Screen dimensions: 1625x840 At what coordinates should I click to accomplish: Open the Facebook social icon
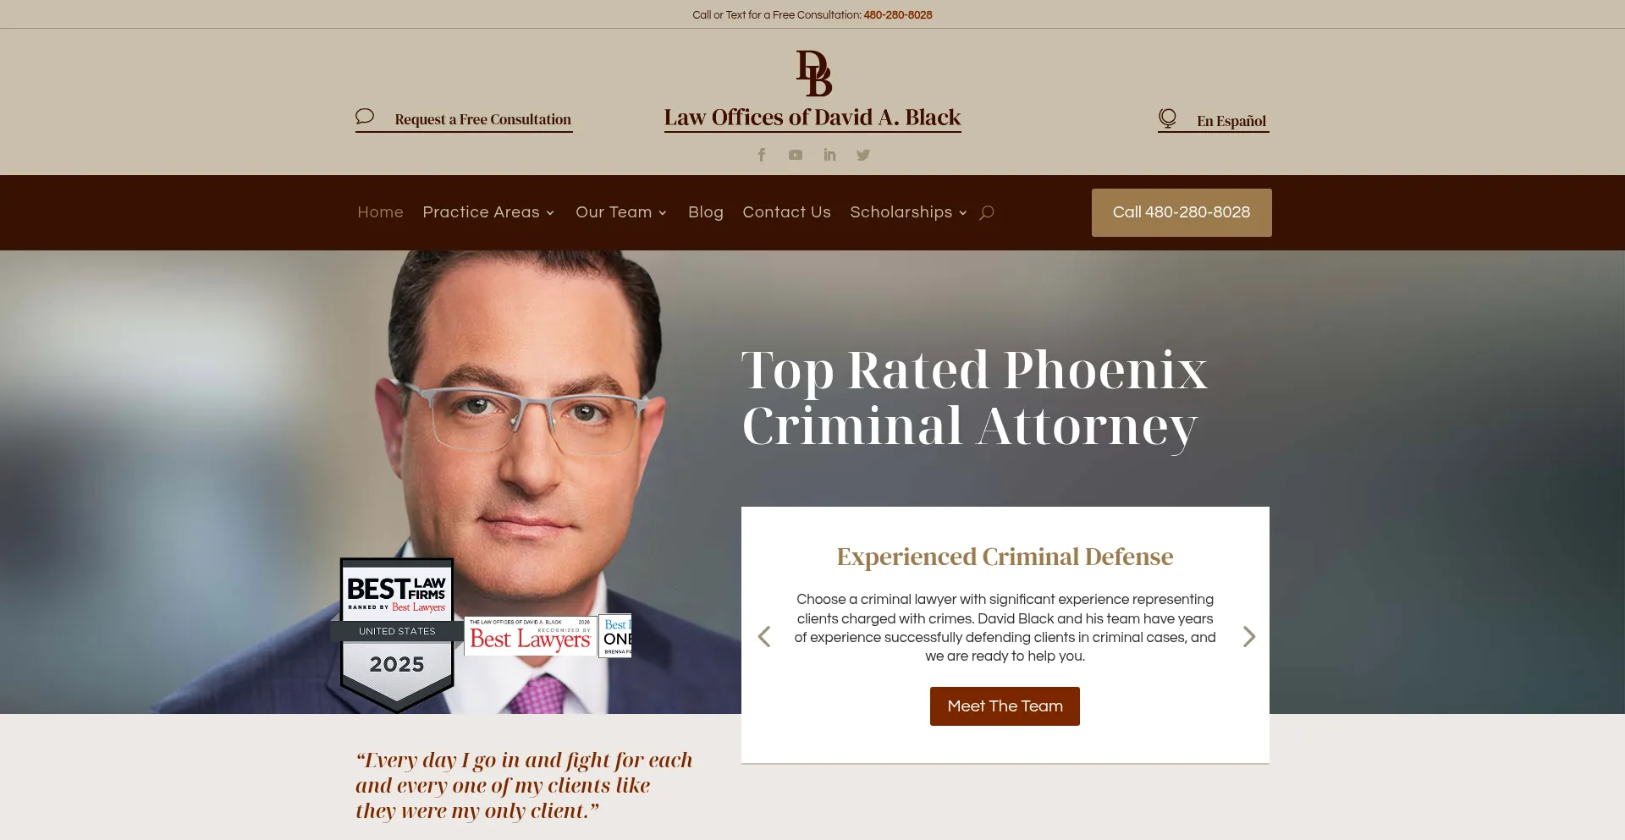762,155
